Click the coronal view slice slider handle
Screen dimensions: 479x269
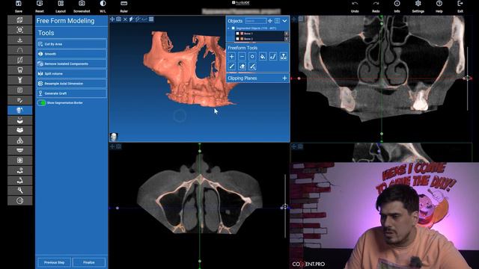coord(467,78)
